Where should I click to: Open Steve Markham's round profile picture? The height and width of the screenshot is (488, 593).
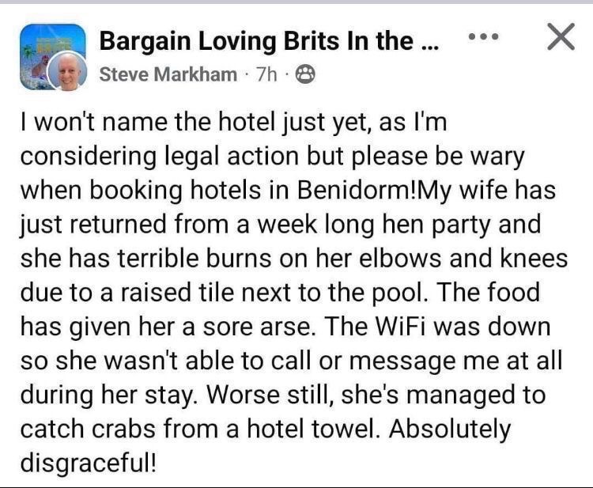(68, 71)
